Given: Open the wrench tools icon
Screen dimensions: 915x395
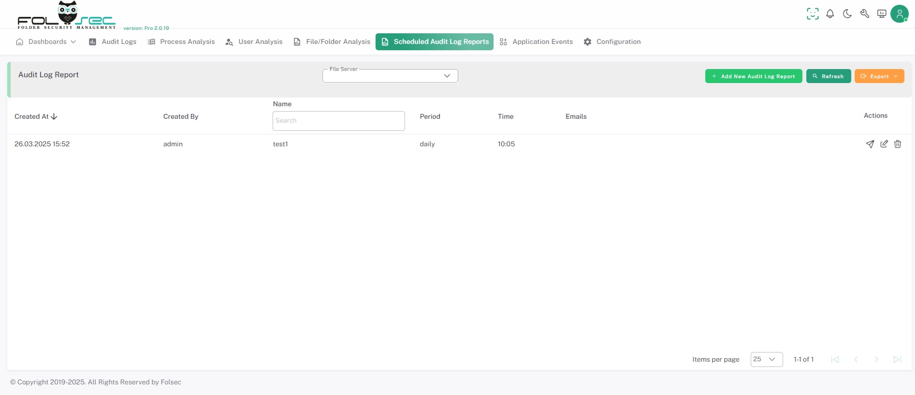Looking at the screenshot, I should [x=865, y=14].
